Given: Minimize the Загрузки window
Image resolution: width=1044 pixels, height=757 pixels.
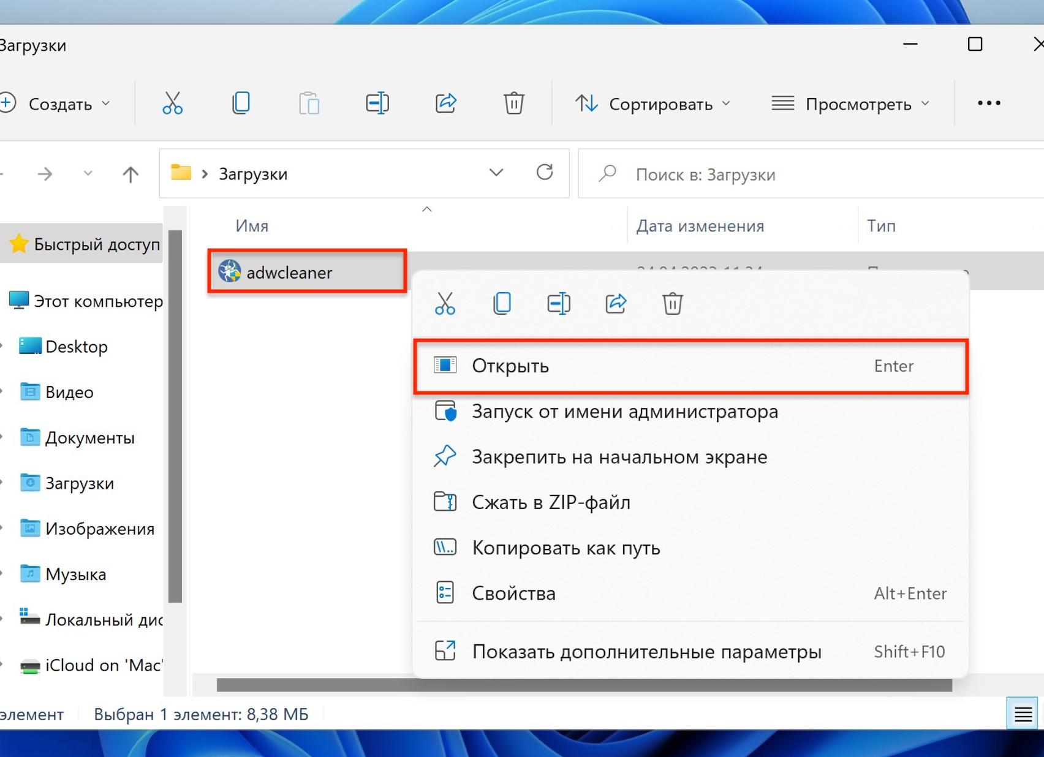Looking at the screenshot, I should [910, 44].
